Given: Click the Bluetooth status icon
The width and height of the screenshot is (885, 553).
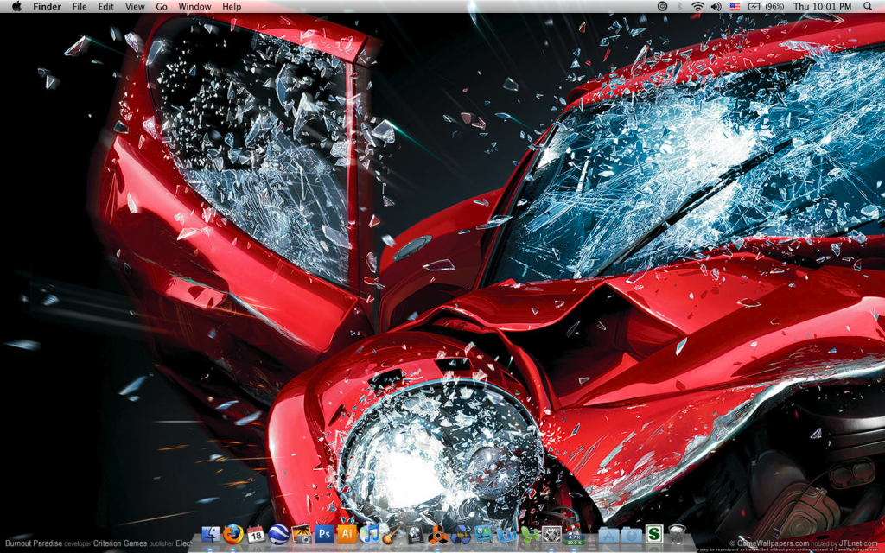Looking at the screenshot, I should pos(679,6).
